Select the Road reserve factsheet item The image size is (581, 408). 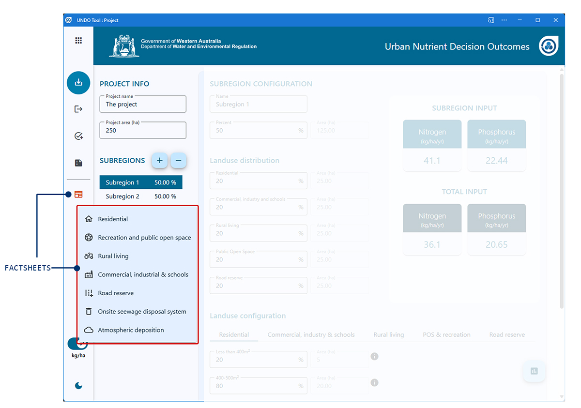coord(116,293)
